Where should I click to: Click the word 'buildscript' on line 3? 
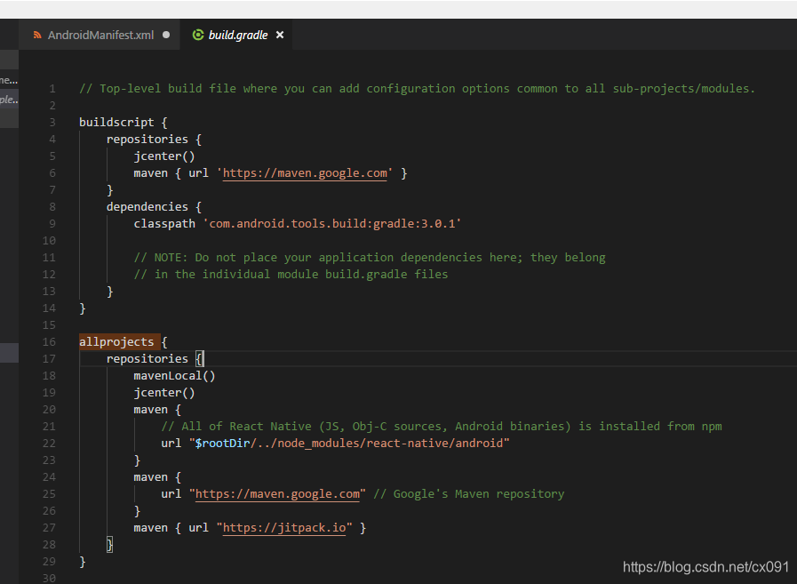pos(116,123)
